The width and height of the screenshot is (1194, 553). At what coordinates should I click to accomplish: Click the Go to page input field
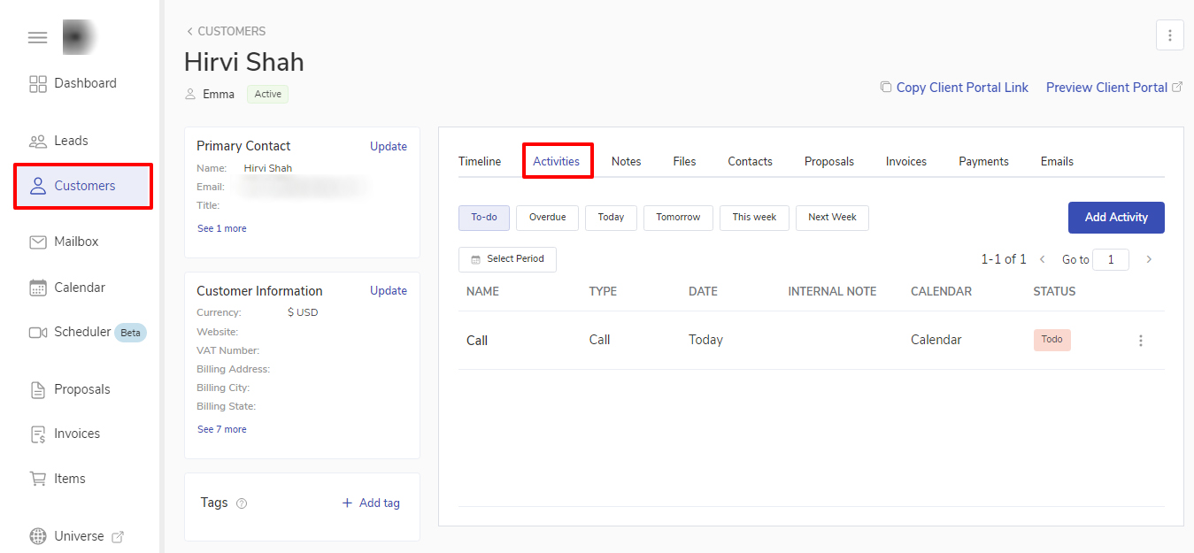click(x=1110, y=259)
